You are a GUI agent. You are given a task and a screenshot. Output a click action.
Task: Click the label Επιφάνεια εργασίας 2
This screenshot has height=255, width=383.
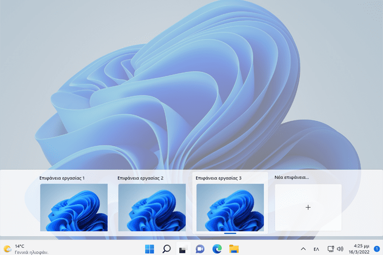pos(140,178)
